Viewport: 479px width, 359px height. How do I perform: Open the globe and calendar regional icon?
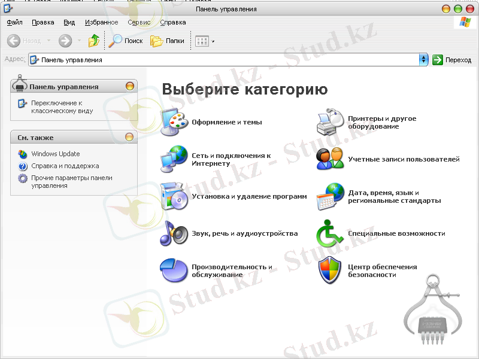[330, 196]
